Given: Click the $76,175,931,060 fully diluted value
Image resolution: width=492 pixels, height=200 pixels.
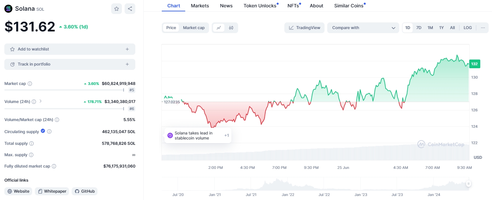Looking at the screenshot, I should pos(119,166).
